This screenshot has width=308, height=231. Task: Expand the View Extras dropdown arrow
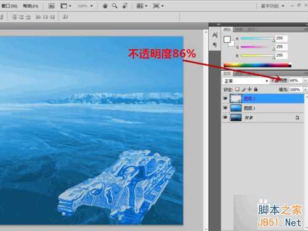click(70, 6)
